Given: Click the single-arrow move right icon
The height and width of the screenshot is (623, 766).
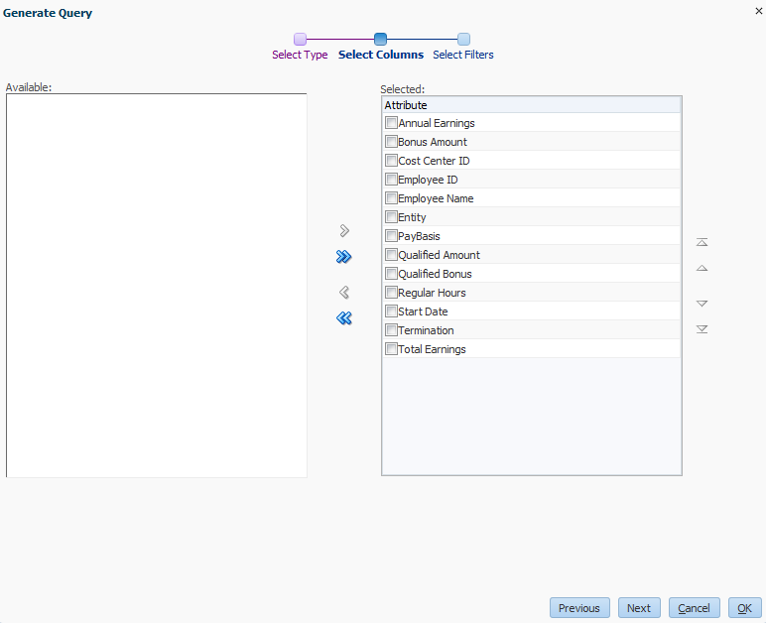Looking at the screenshot, I should [x=344, y=231].
